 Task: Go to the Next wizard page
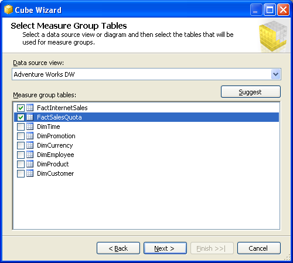point(165,248)
